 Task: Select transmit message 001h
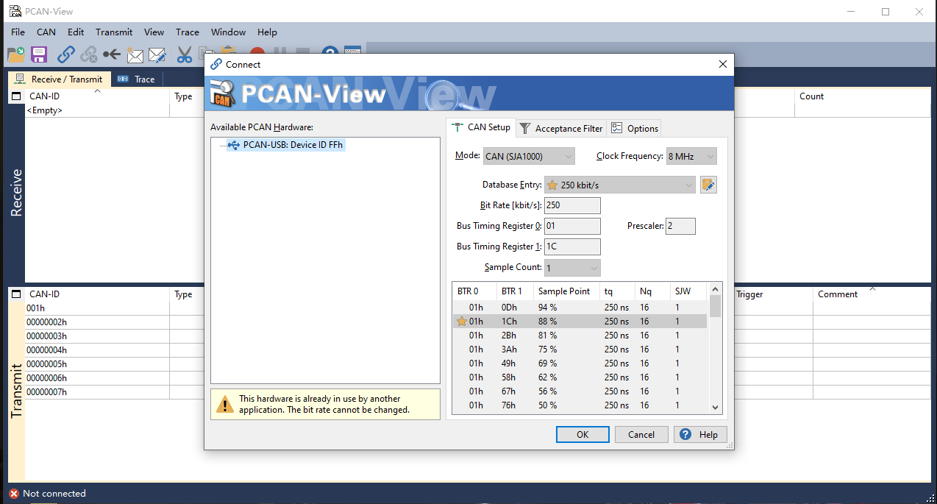[x=36, y=308]
